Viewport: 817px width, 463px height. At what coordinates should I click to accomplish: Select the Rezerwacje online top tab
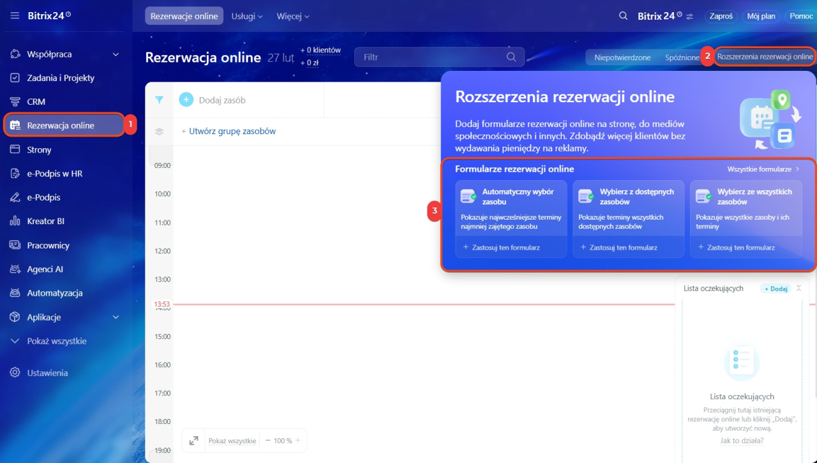(184, 16)
